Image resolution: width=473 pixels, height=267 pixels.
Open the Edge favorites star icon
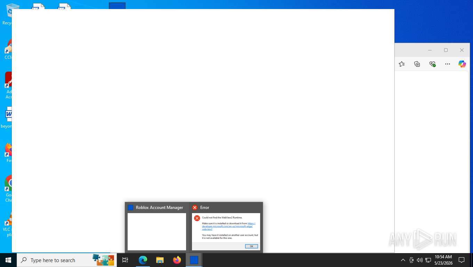click(402, 64)
